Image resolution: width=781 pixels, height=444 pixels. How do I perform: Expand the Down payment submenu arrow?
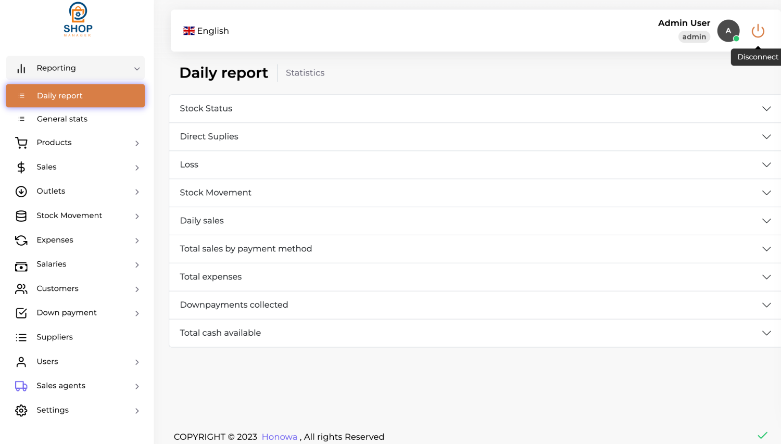coord(137,313)
